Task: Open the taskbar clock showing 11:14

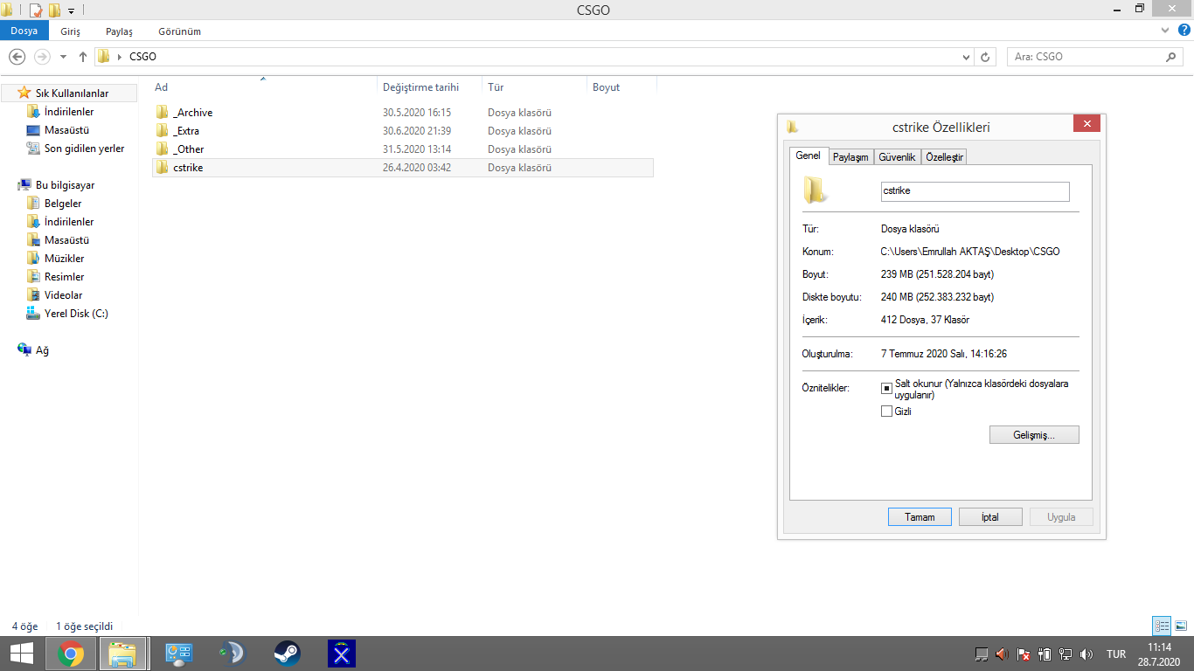Action: tap(1160, 654)
